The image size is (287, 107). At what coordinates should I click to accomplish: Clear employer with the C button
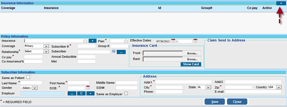pyautogui.click(x=81, y=93)
